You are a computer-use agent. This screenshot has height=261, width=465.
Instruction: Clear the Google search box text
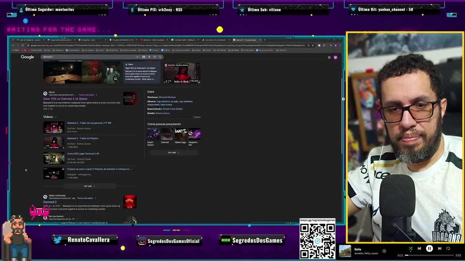tap(137, 57)
